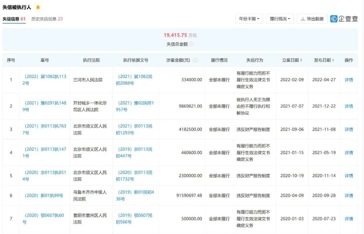Click the info icon beside 失信总金额
This screenshot has height=234, width=364.
pyautogui.click(x=191, y=44)
